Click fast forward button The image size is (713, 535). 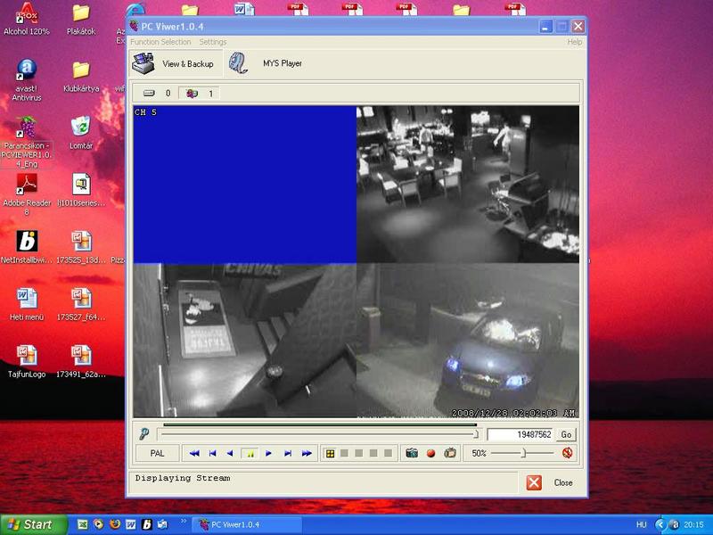[x=307, y=453]
